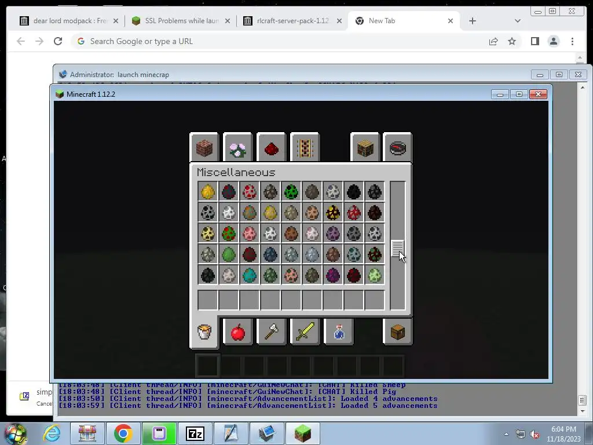Show hidden system tray icons
This screenshot has width=593, height=445.
pos(506,434)
